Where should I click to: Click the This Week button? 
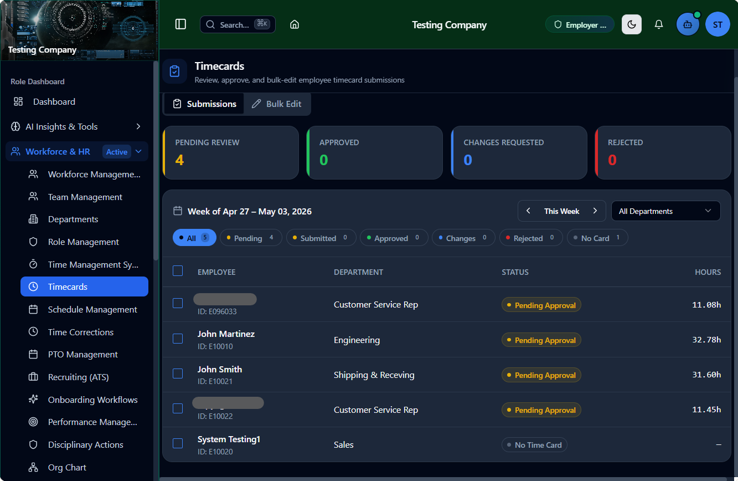tap(561, 211)
